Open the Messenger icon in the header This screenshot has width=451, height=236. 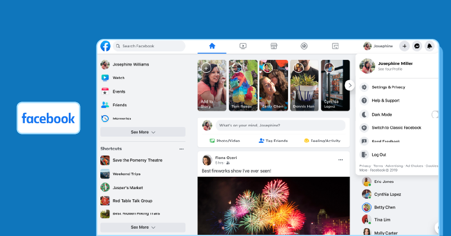pyautogui.click(x=417, y=46)
